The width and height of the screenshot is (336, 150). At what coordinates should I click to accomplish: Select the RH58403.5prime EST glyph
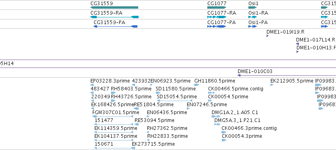click(113, 93)
